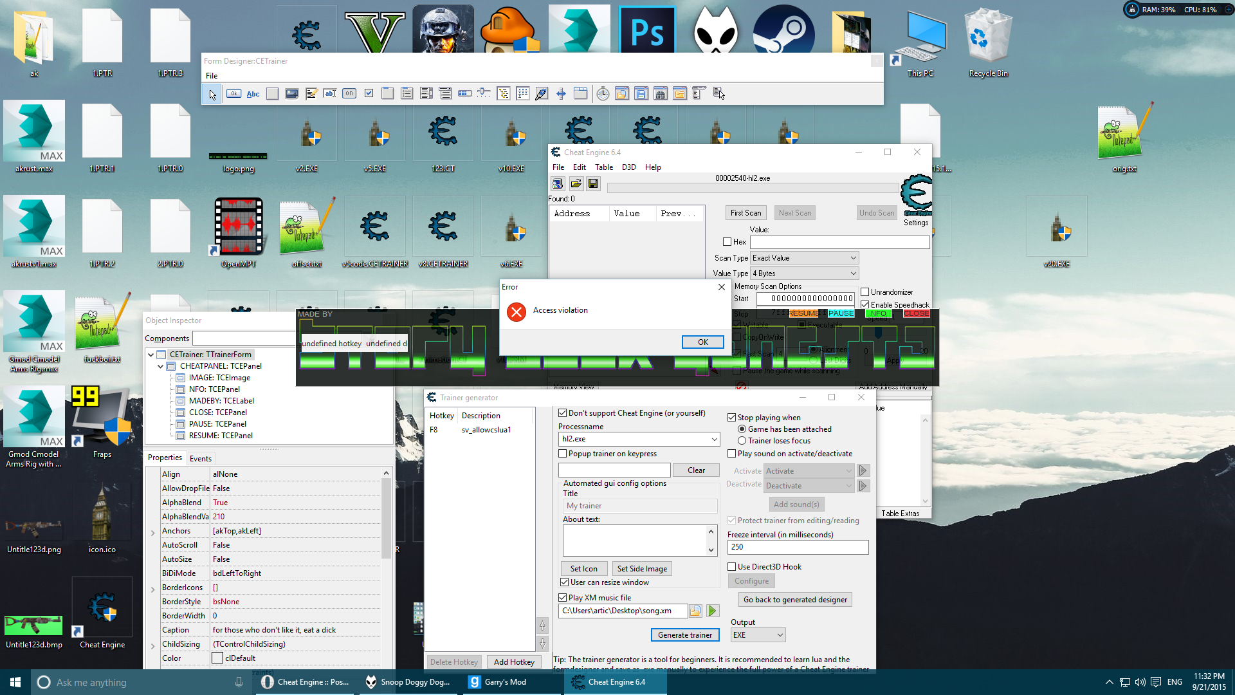Input value in Cheat Engine scan field

pyautogui.click(x=838, y=242)
